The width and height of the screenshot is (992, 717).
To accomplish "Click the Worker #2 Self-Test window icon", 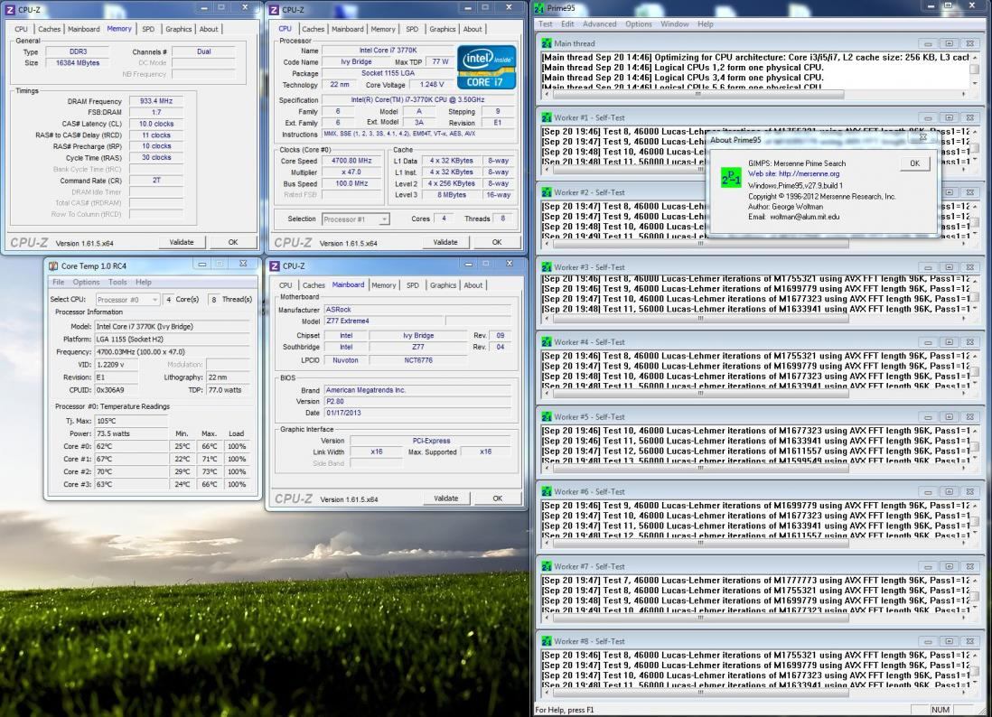I will (547, 192).
